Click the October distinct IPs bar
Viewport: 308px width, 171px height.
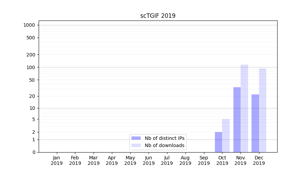218,142
